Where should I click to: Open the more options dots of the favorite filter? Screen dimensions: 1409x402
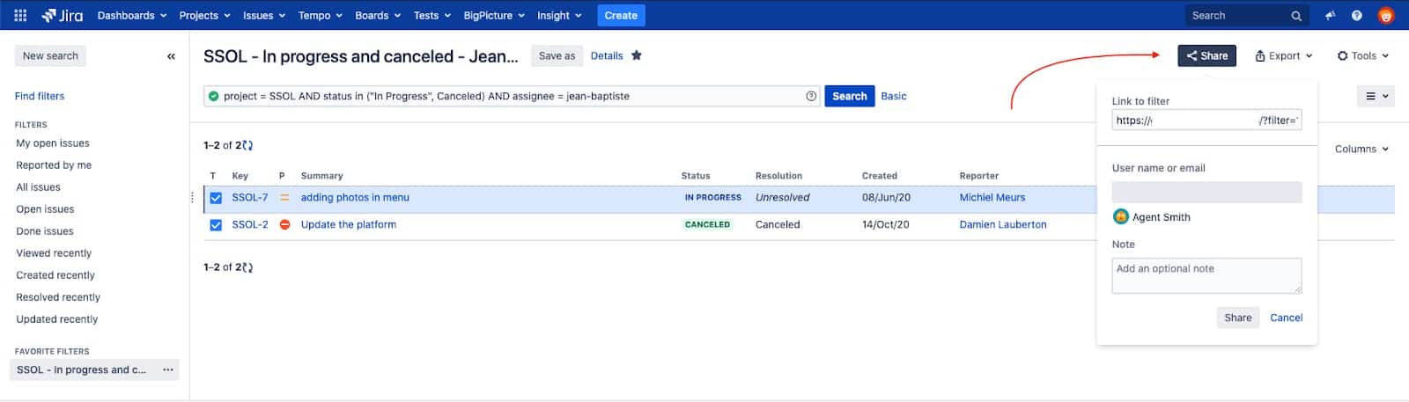pyautogui.click(x=168, y=369)
